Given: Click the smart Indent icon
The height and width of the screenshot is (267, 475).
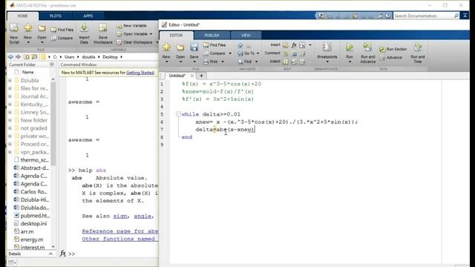Looking at the screenshot, I should (x=286, y=62).
